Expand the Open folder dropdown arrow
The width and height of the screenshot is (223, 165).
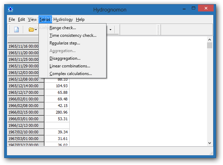(36, 30)
